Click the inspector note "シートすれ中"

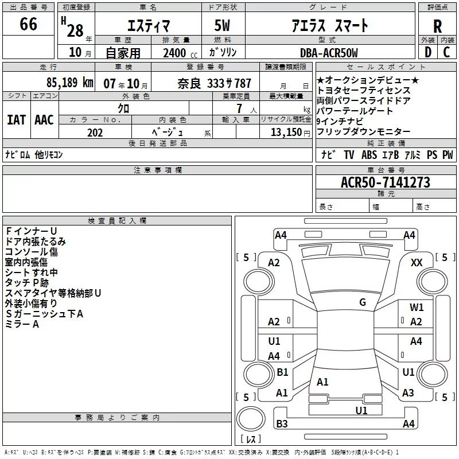(32, 273)
